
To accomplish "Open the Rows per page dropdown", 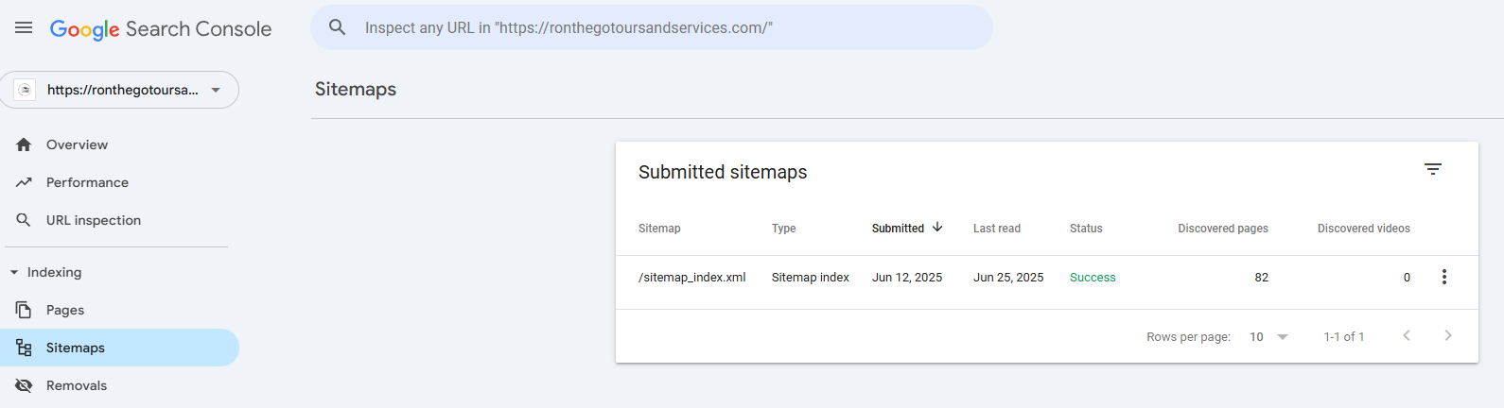I will click(x=1268, y=337).
